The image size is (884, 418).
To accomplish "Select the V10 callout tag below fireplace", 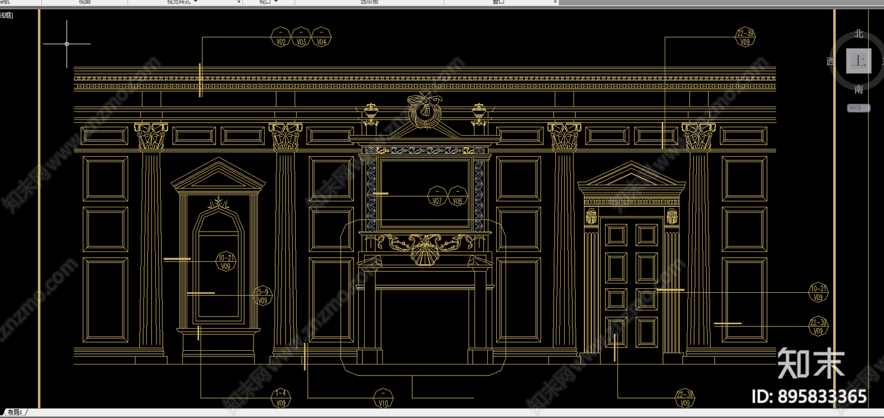I will coord(383,398).
